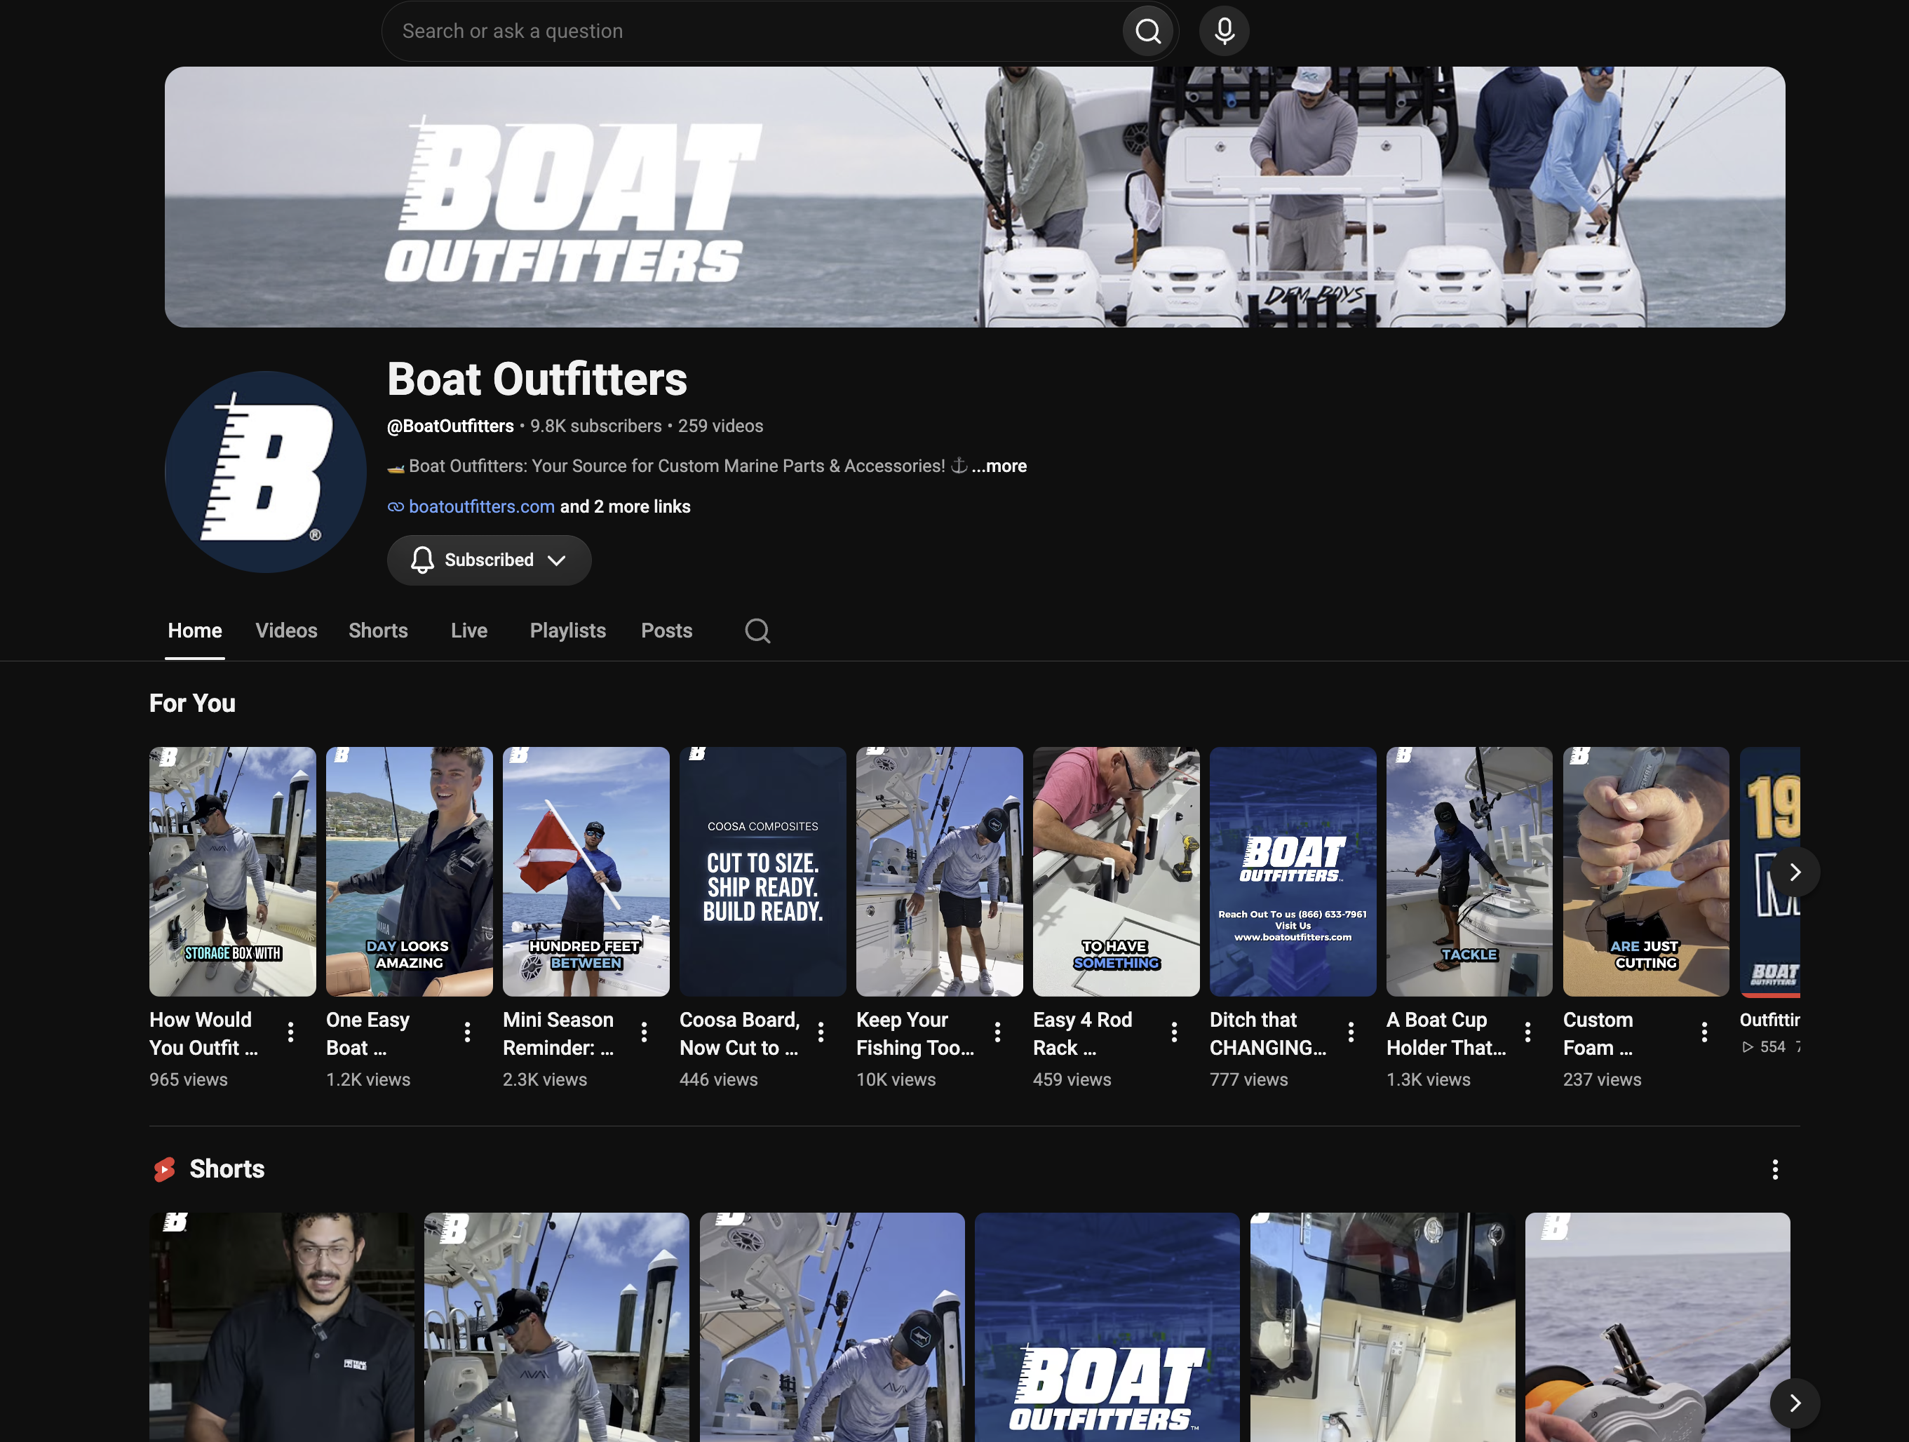Go to the Posts tab

coord(666,631)
